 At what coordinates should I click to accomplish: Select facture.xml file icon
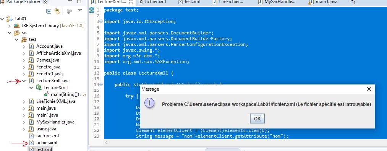(x=31, y=136)
